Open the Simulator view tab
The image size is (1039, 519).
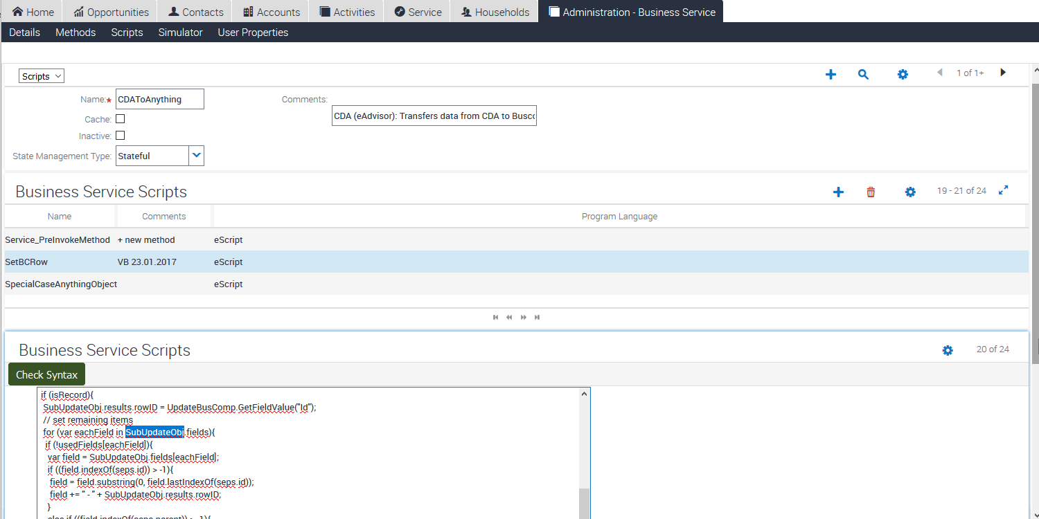180,33
